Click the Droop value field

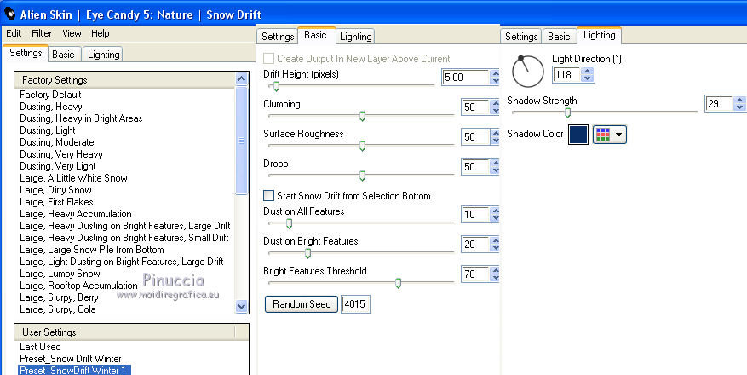475,166
